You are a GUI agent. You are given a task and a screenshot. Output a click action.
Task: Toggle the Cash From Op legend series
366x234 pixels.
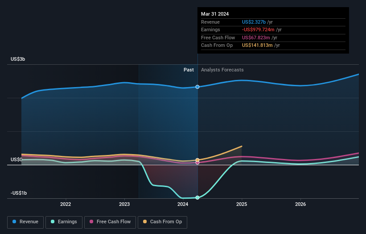click(162, 222)
